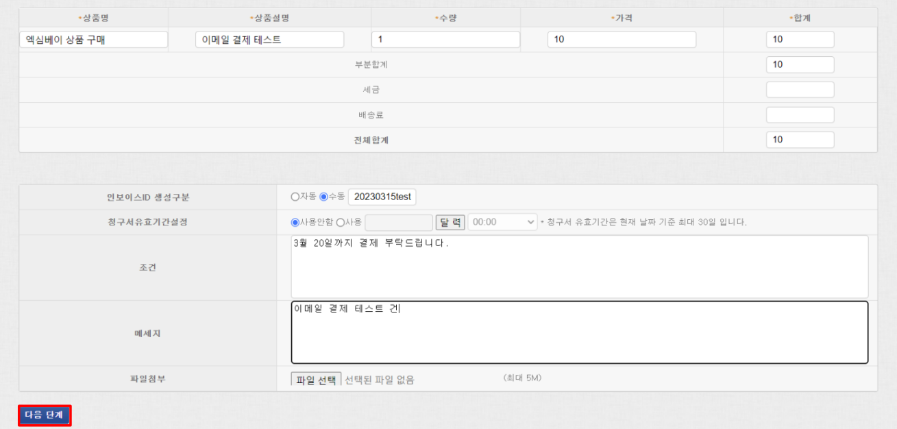Click the 선택된 파일 없음 text
The width and height of the screenshot is (897, 429).
pos(380,380)
